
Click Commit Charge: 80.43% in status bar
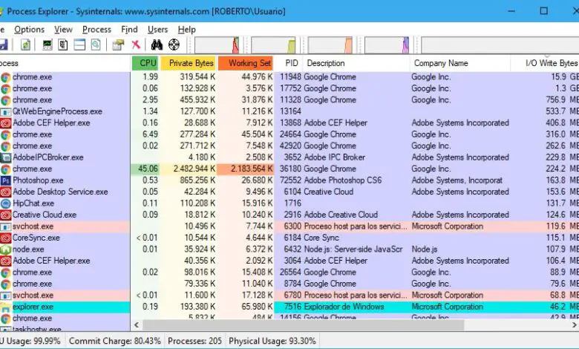coord(115,341)
